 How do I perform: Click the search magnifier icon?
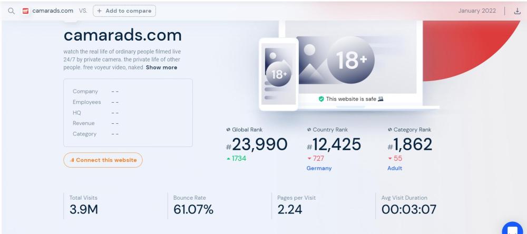click(11, 11)
